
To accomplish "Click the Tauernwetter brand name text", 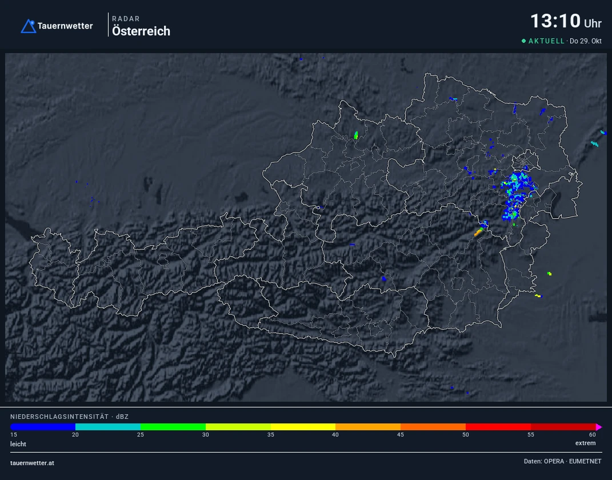I will point(65,26).
